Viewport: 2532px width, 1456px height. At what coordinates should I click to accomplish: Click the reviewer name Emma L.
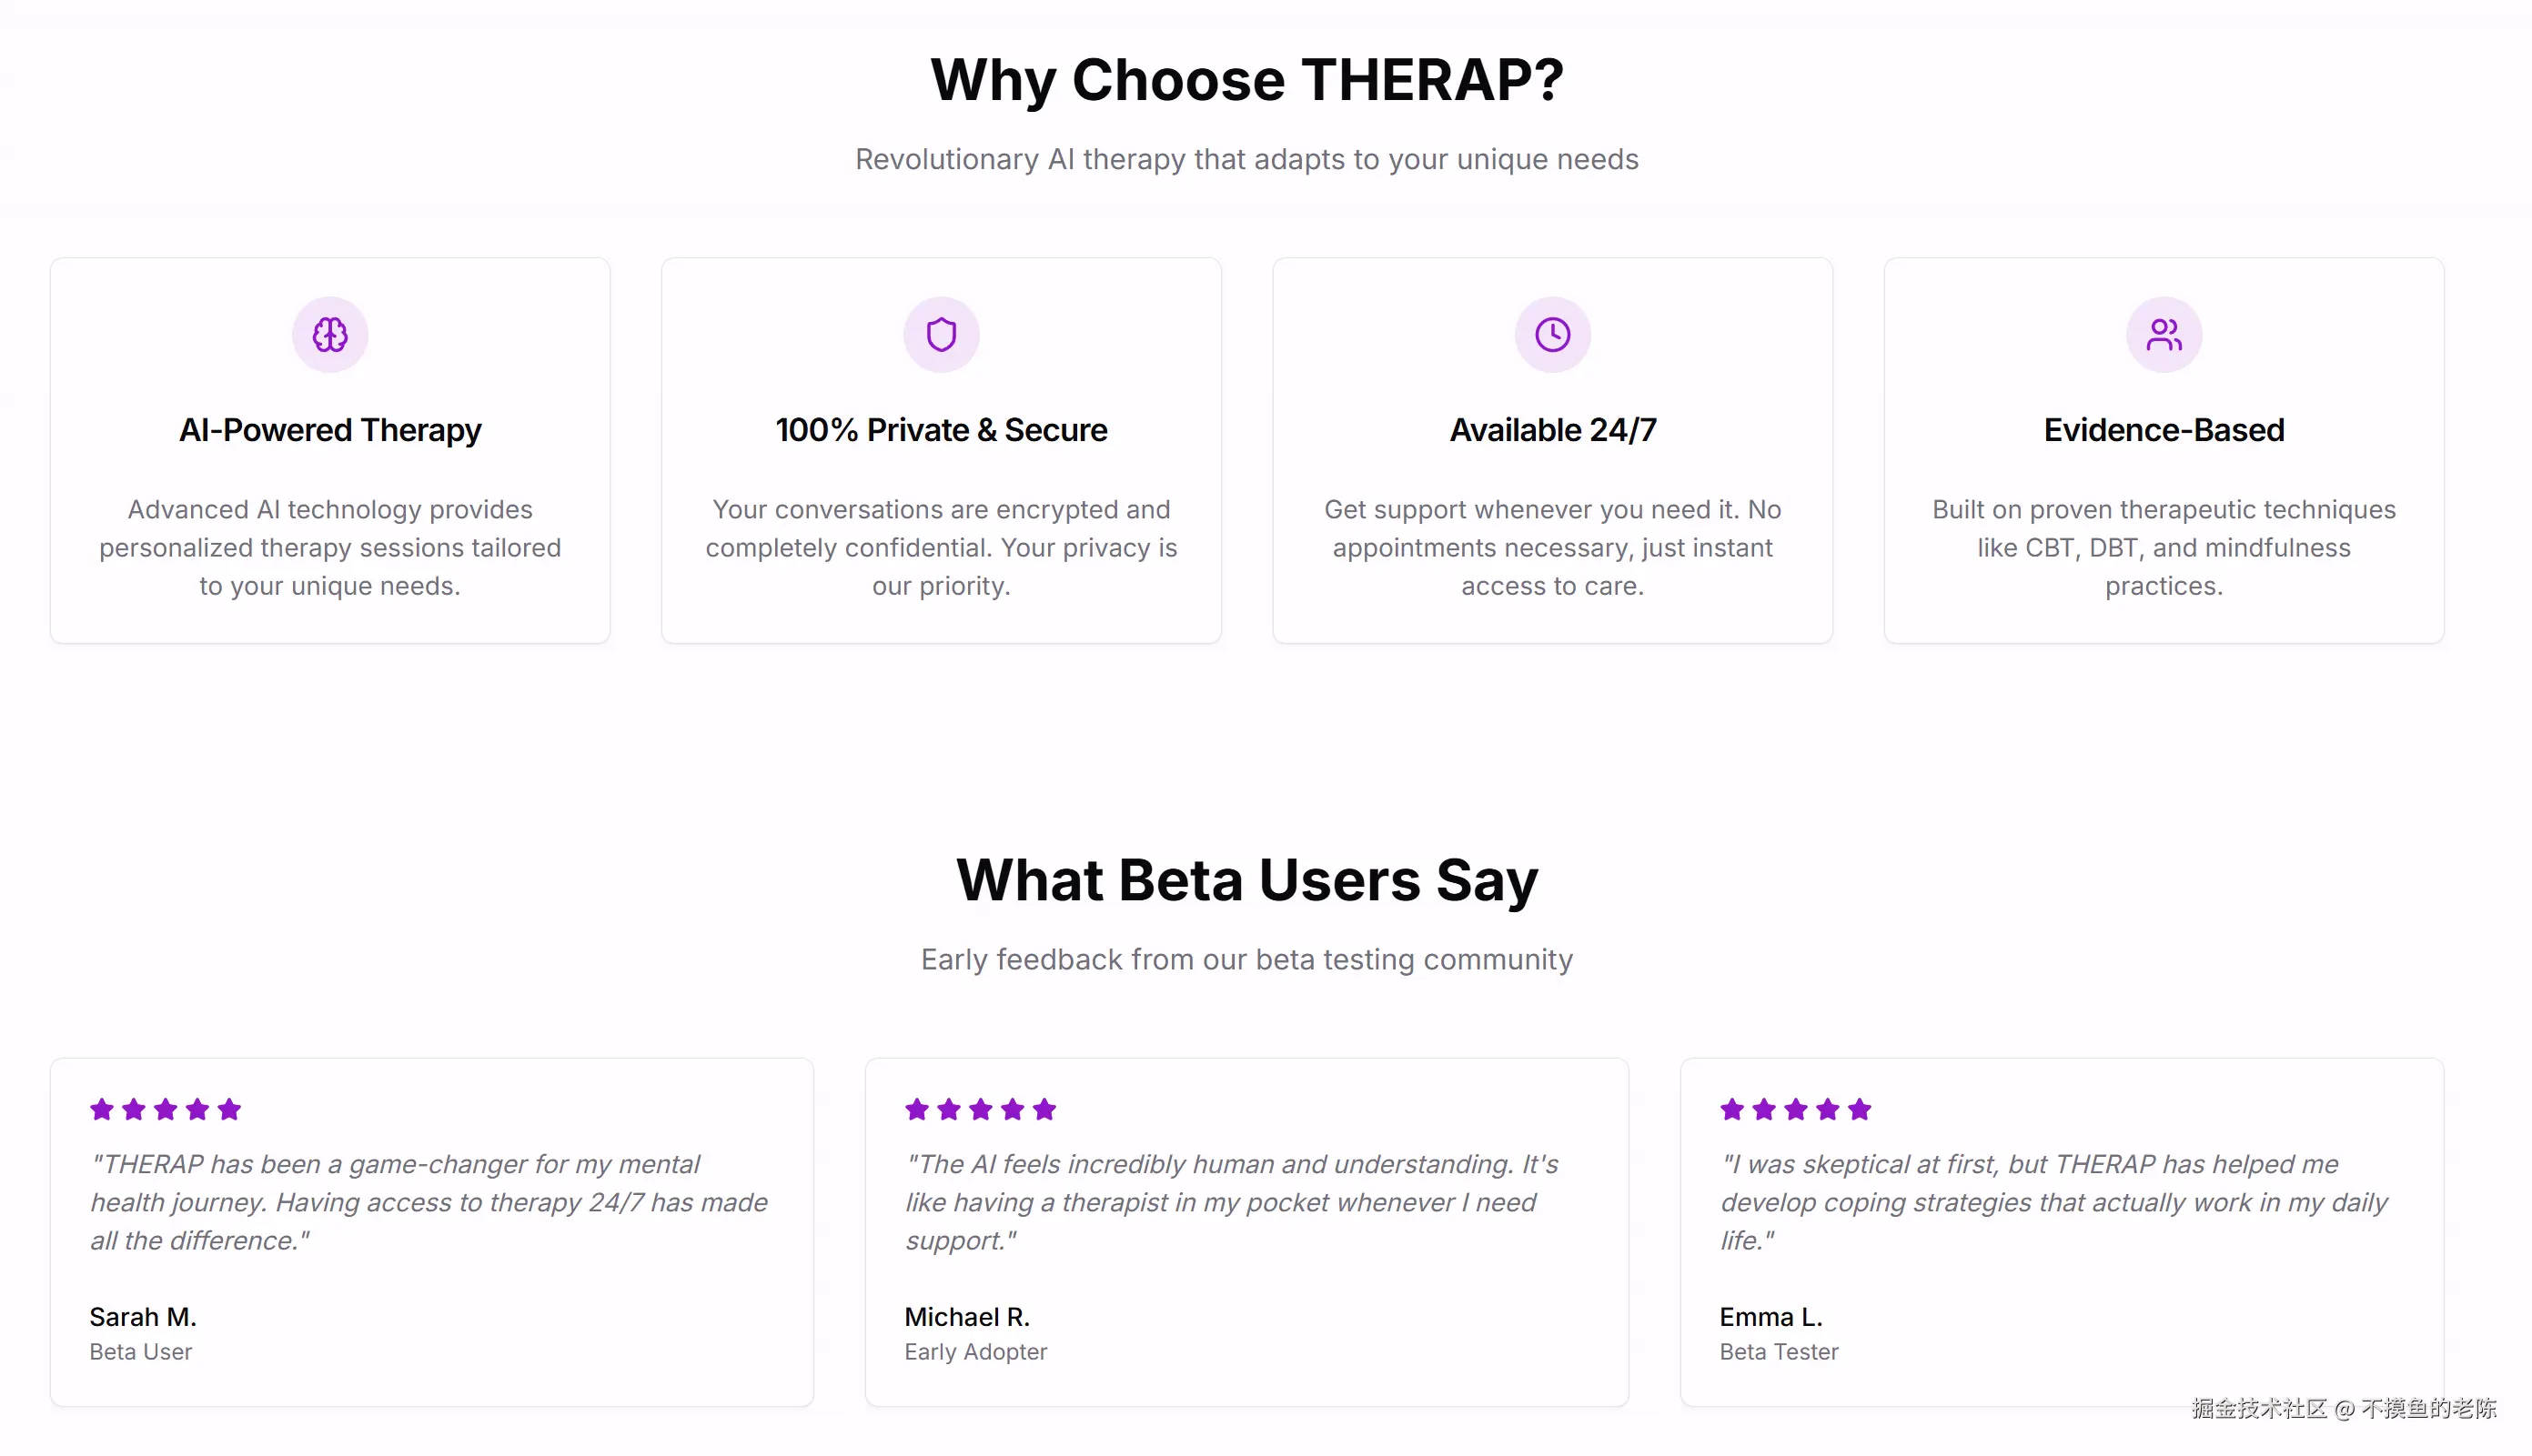[x=1770, y=1317]
